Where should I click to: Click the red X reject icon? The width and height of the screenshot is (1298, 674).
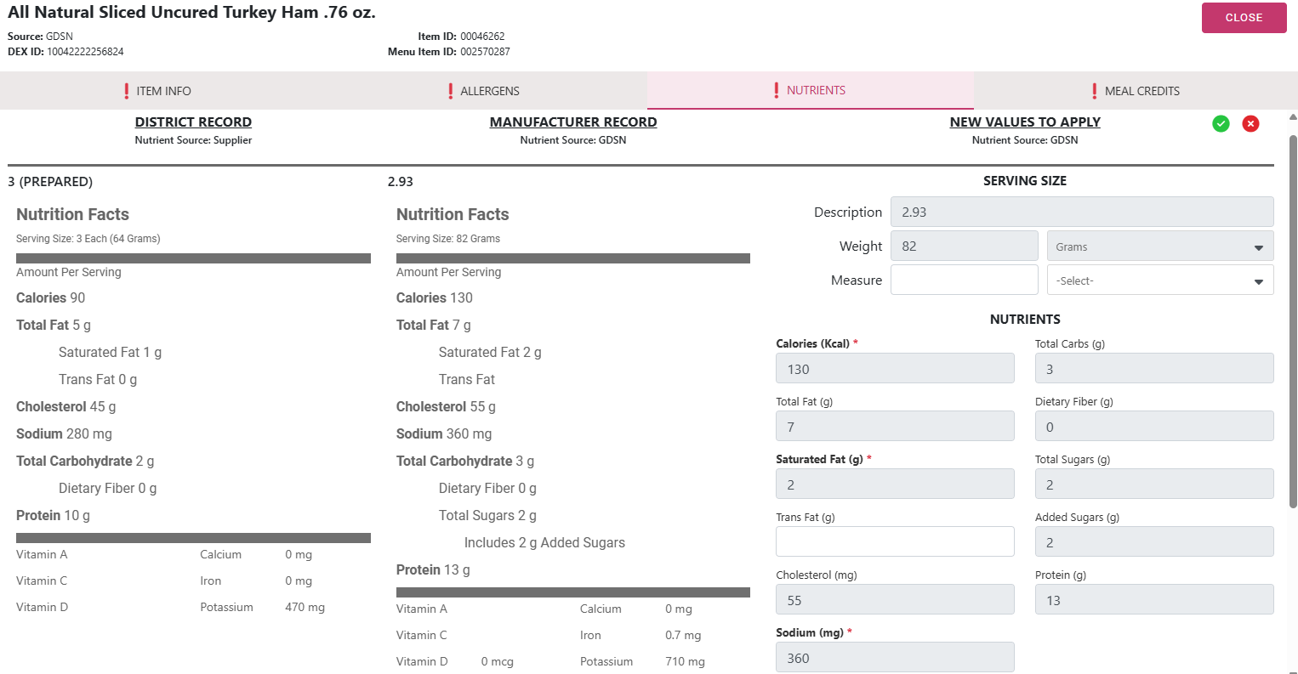[1250, 124]
